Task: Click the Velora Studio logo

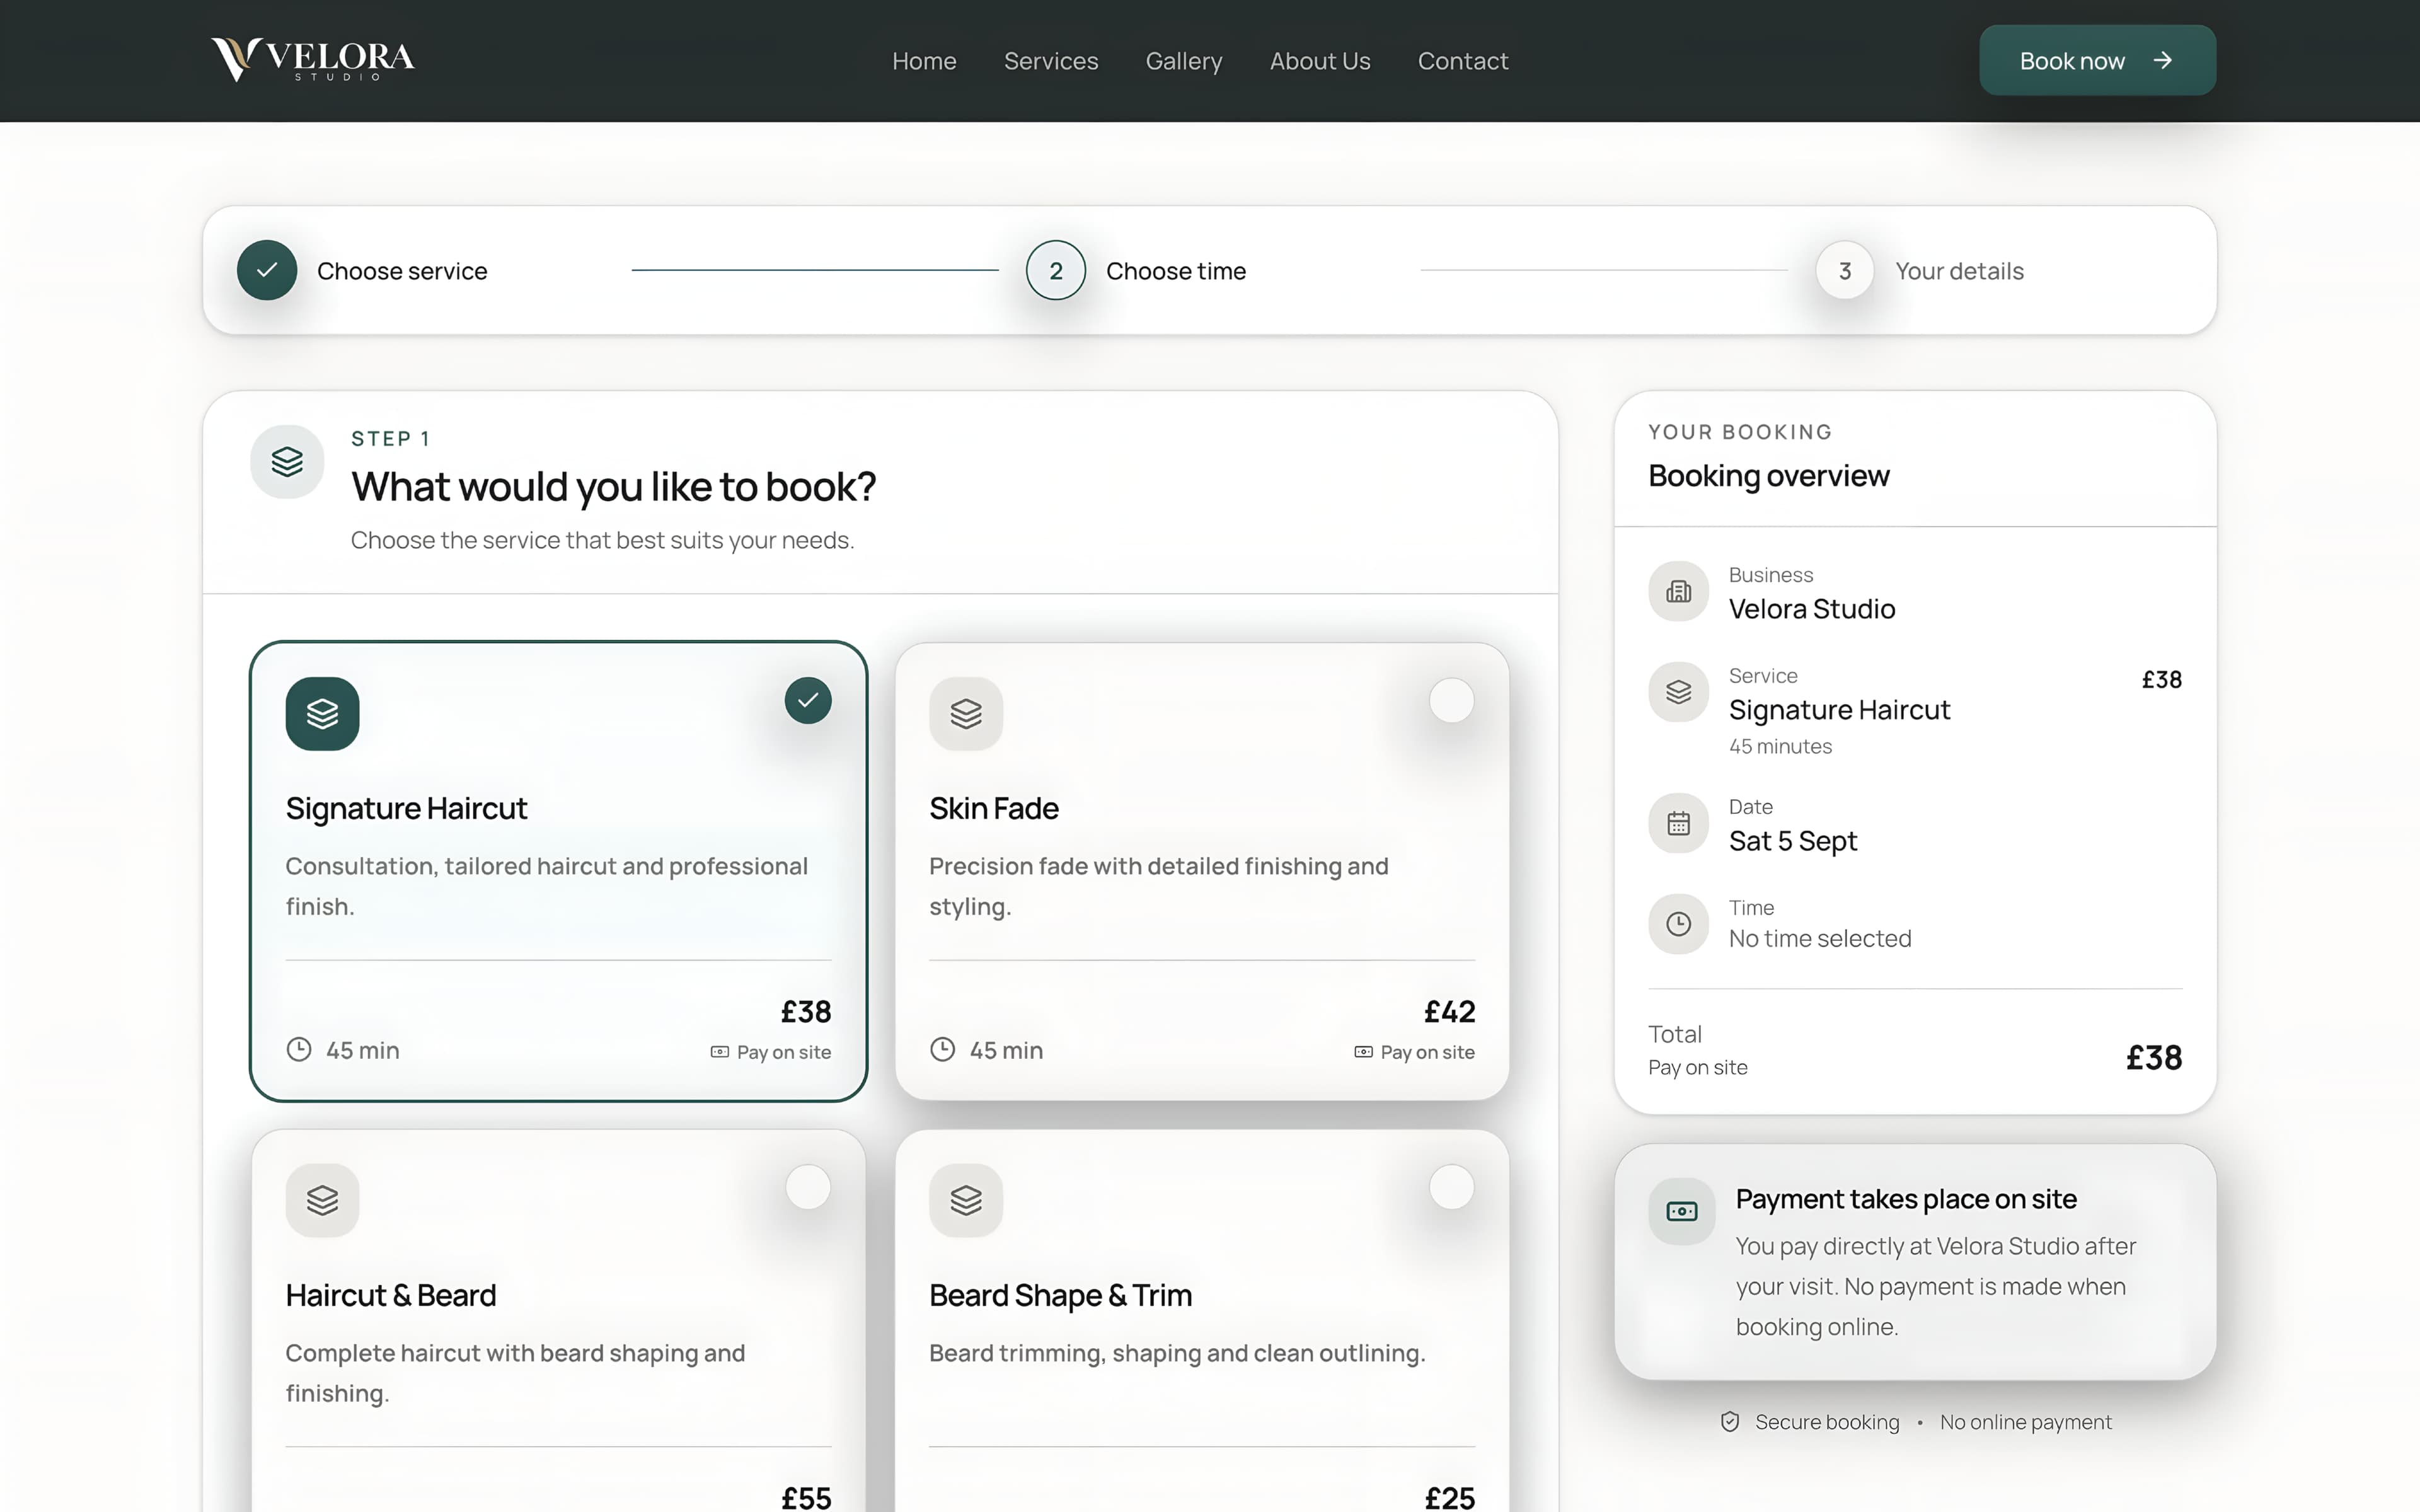Action: tap(313, 60)
